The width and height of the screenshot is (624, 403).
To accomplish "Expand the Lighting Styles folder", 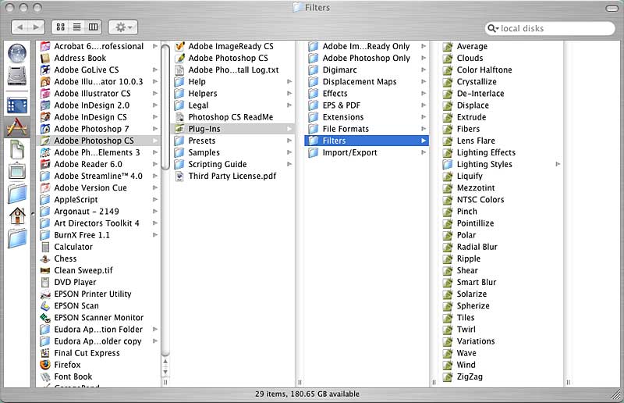I will click(x=557, y=164).
